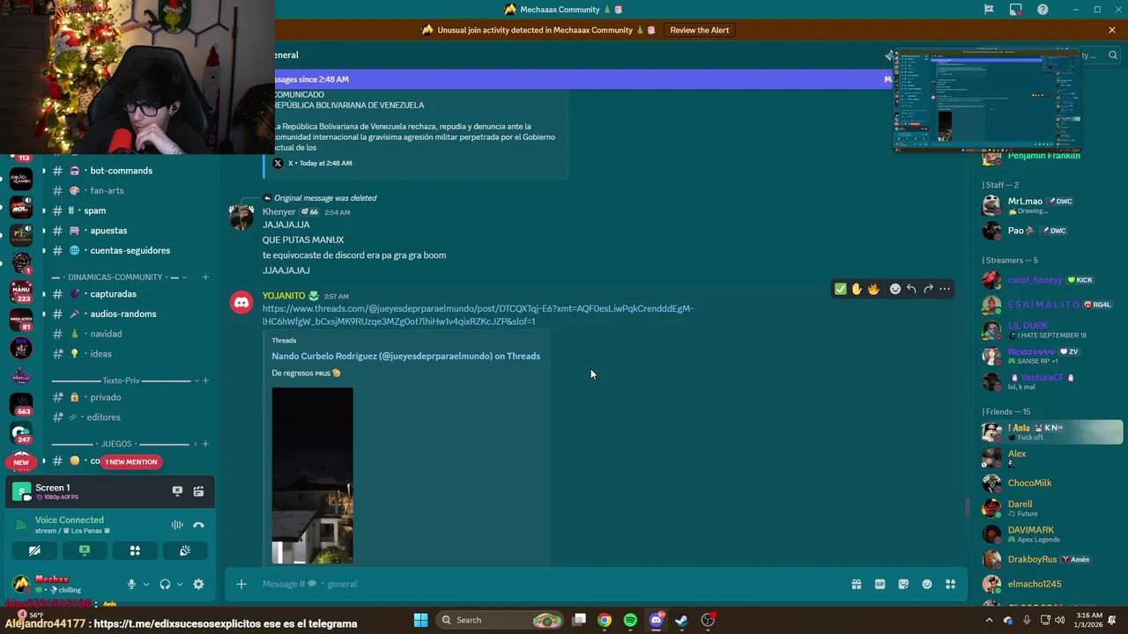Send a gift via gift icon
Screen dimensions: 1128x634
pos(856,584)
